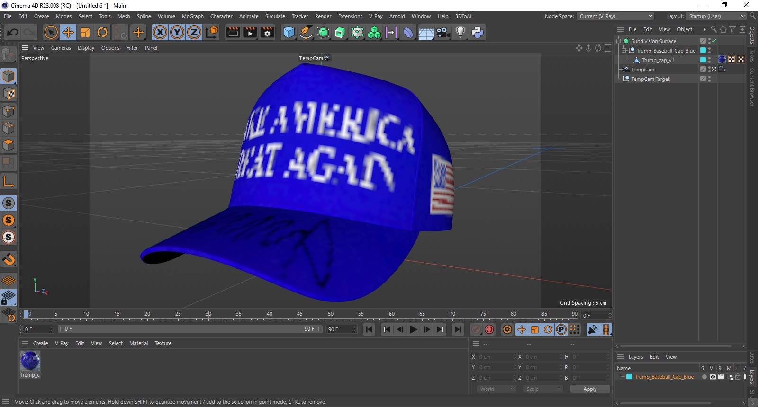
Task: Toggle Subdivision Surface enable checkmark
Action: (714, 41)
